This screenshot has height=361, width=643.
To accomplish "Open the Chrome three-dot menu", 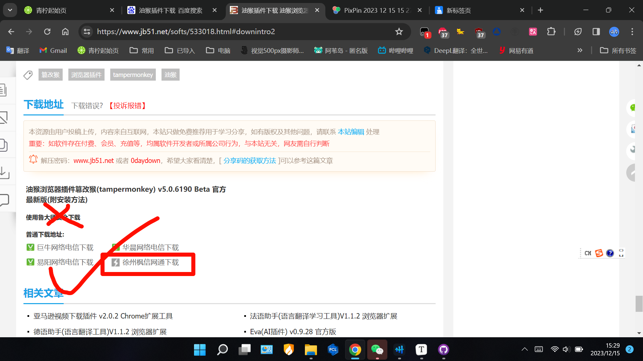I will click(x=632, y=31).
